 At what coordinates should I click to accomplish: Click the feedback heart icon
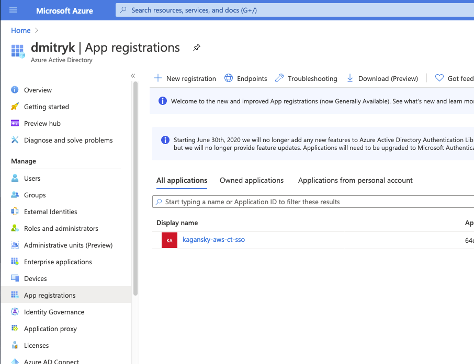(x=439, y=78)
